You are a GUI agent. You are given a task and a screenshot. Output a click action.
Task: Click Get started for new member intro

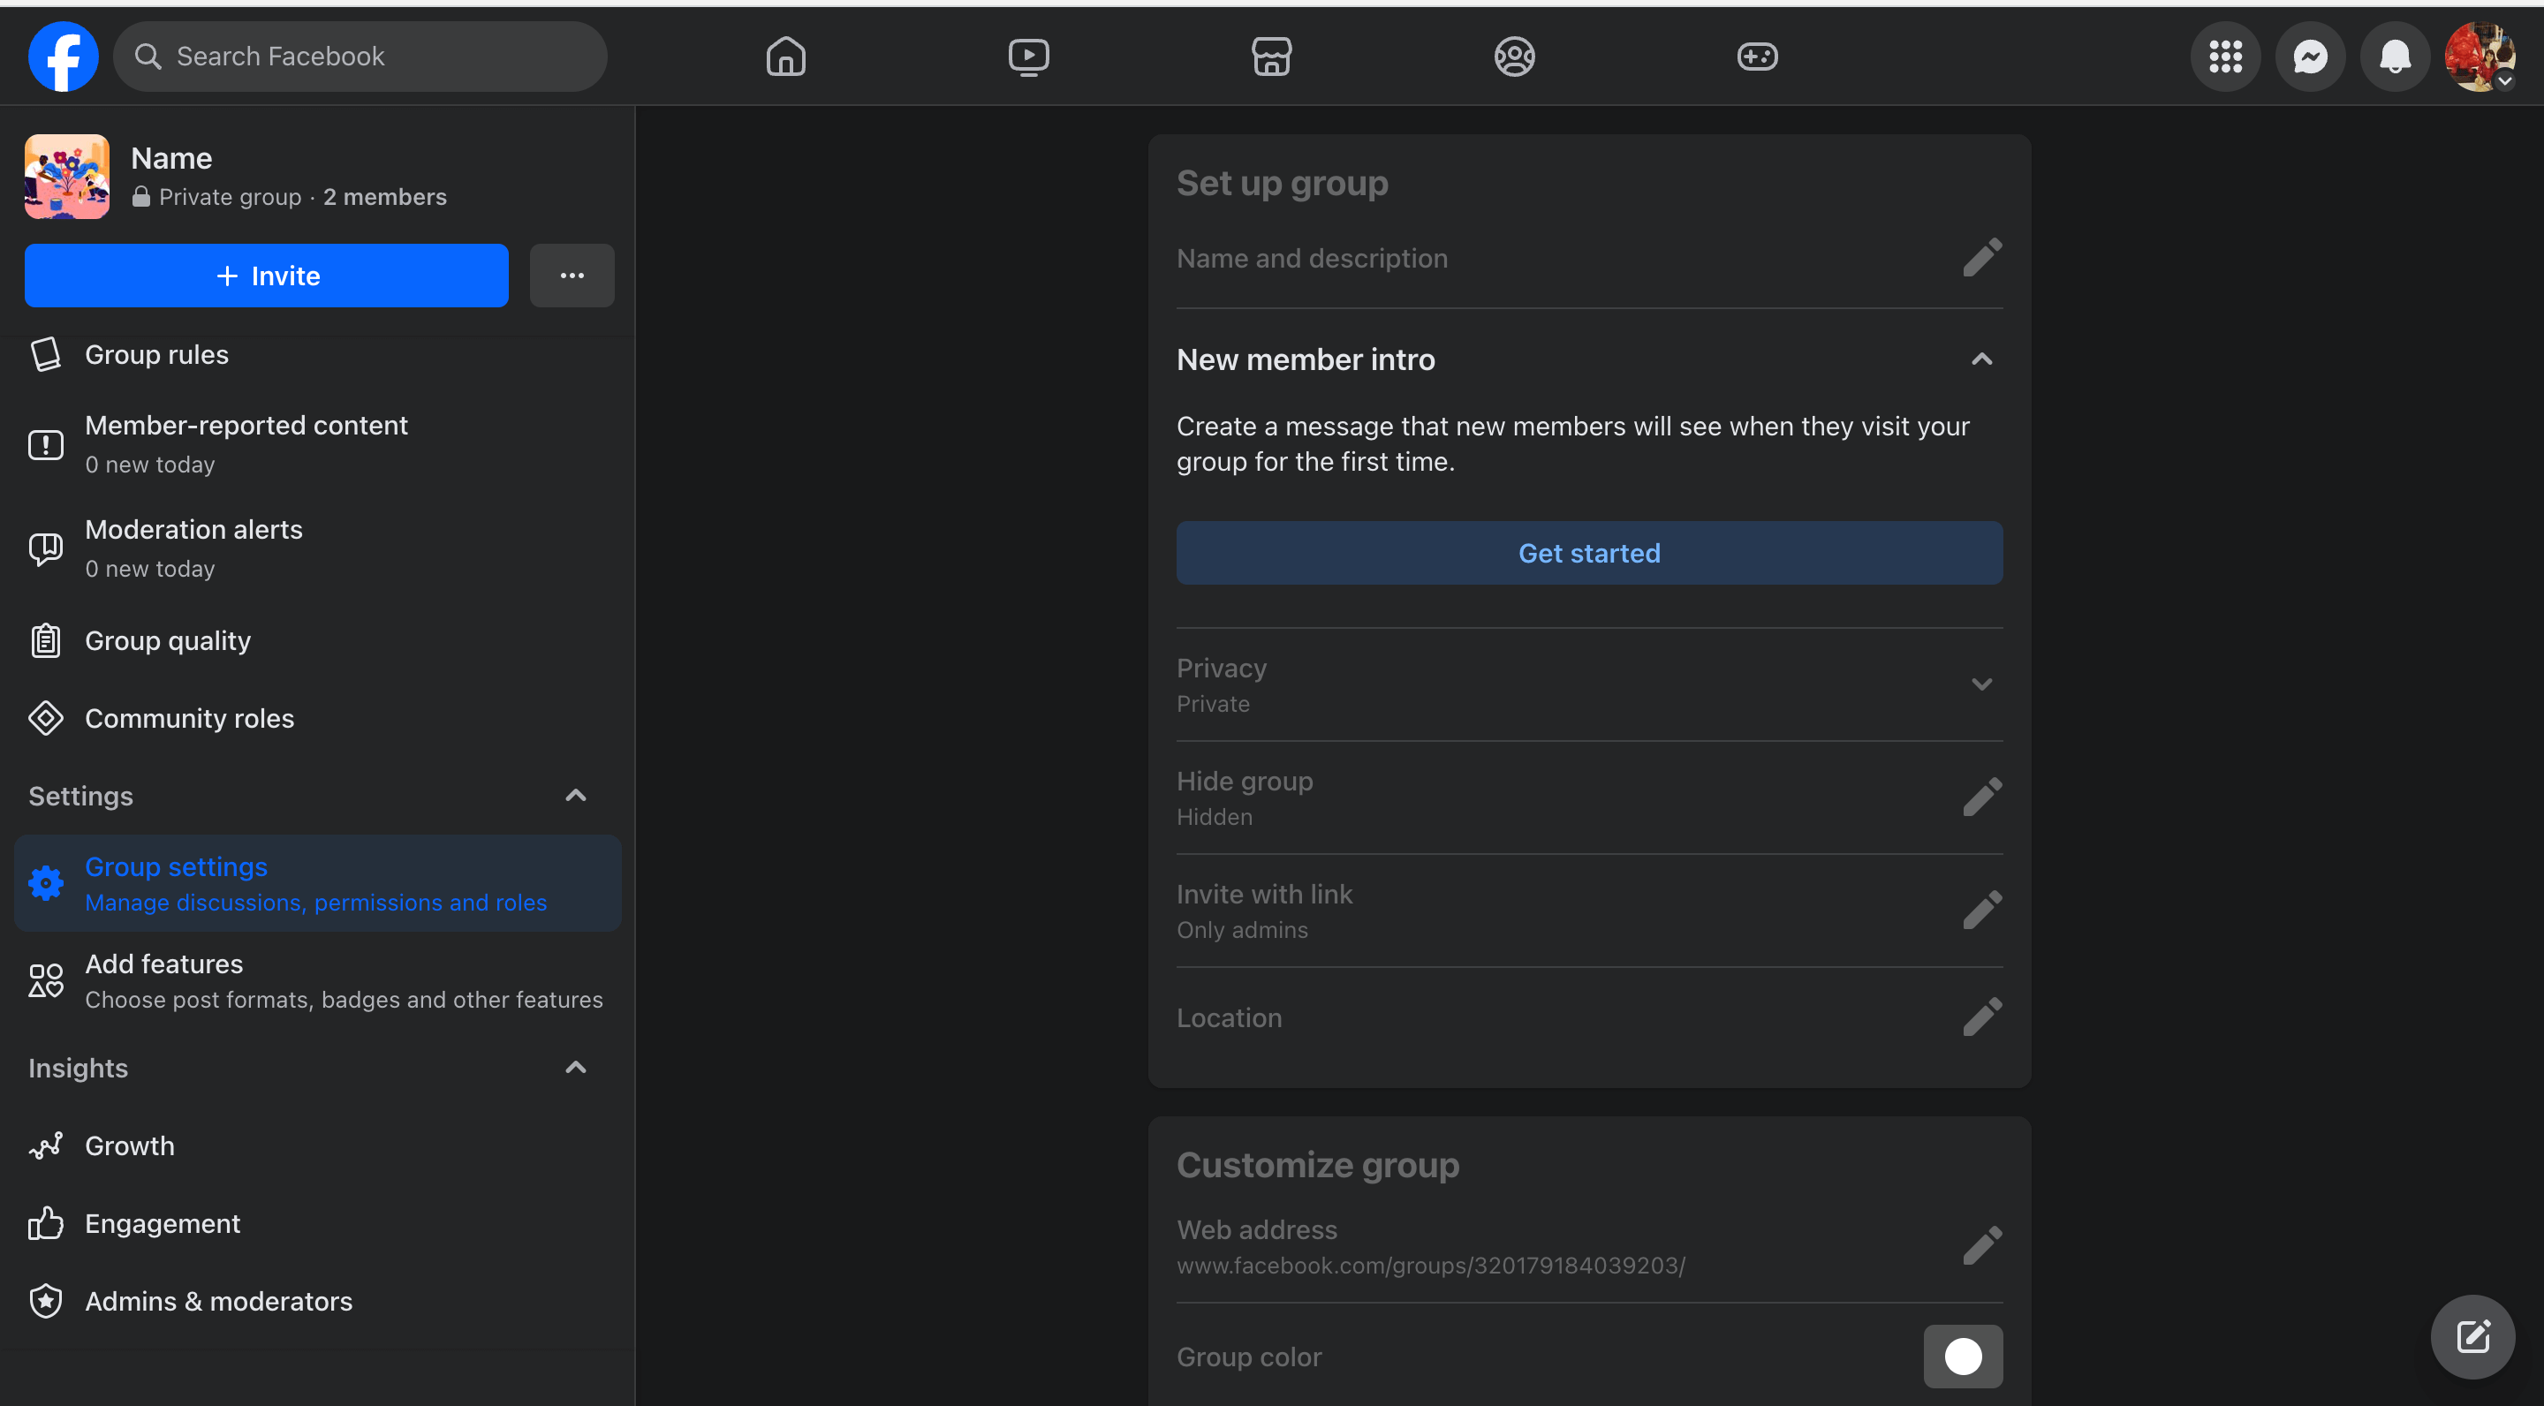(x=1588, y=552)
